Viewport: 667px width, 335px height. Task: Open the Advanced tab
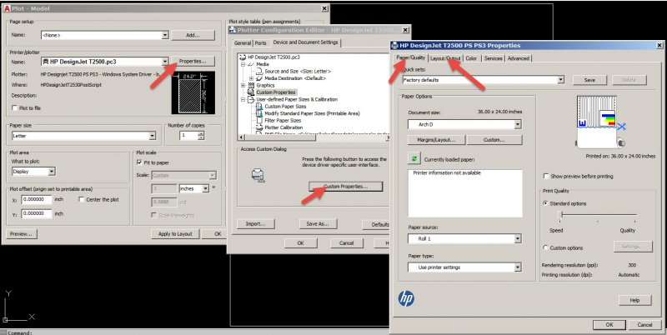coord(519,58)
